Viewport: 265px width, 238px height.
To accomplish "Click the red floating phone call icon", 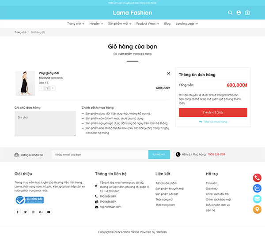I will tap(257, 178).
